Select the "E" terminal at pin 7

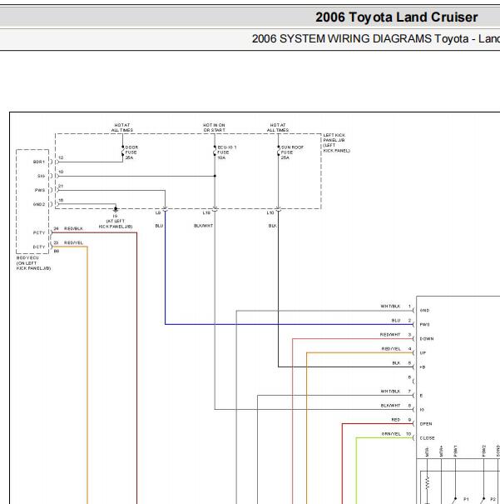tap(421, 396)
